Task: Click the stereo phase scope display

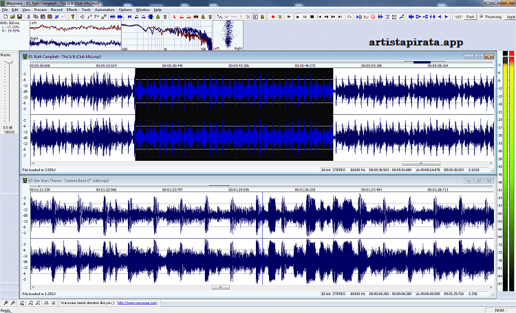Action: click(x=228, y=36)
